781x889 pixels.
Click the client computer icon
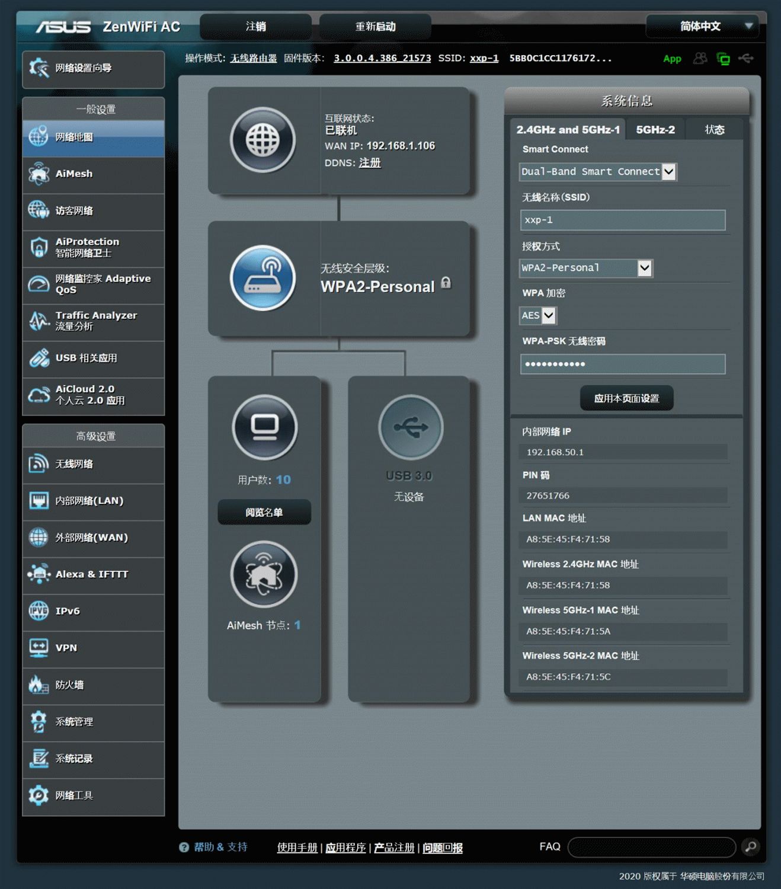tap(264, 427)
